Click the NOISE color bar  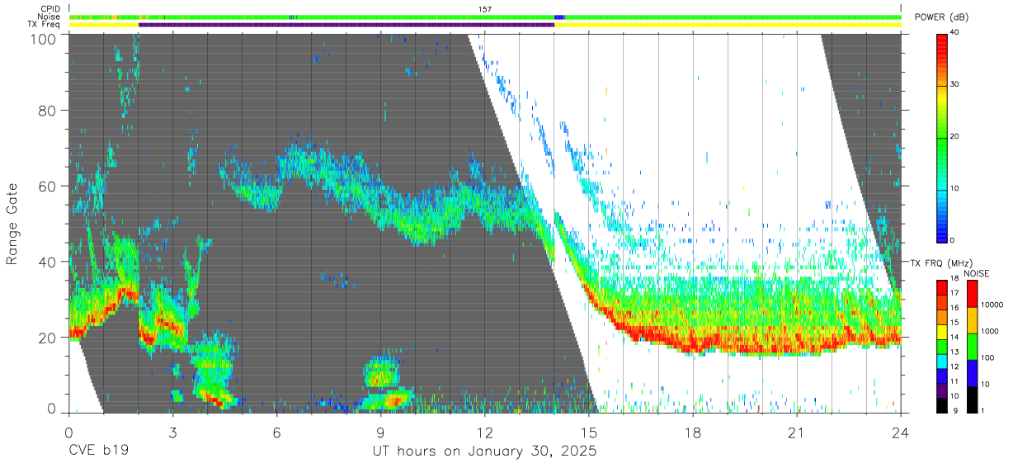coord(972,346)
